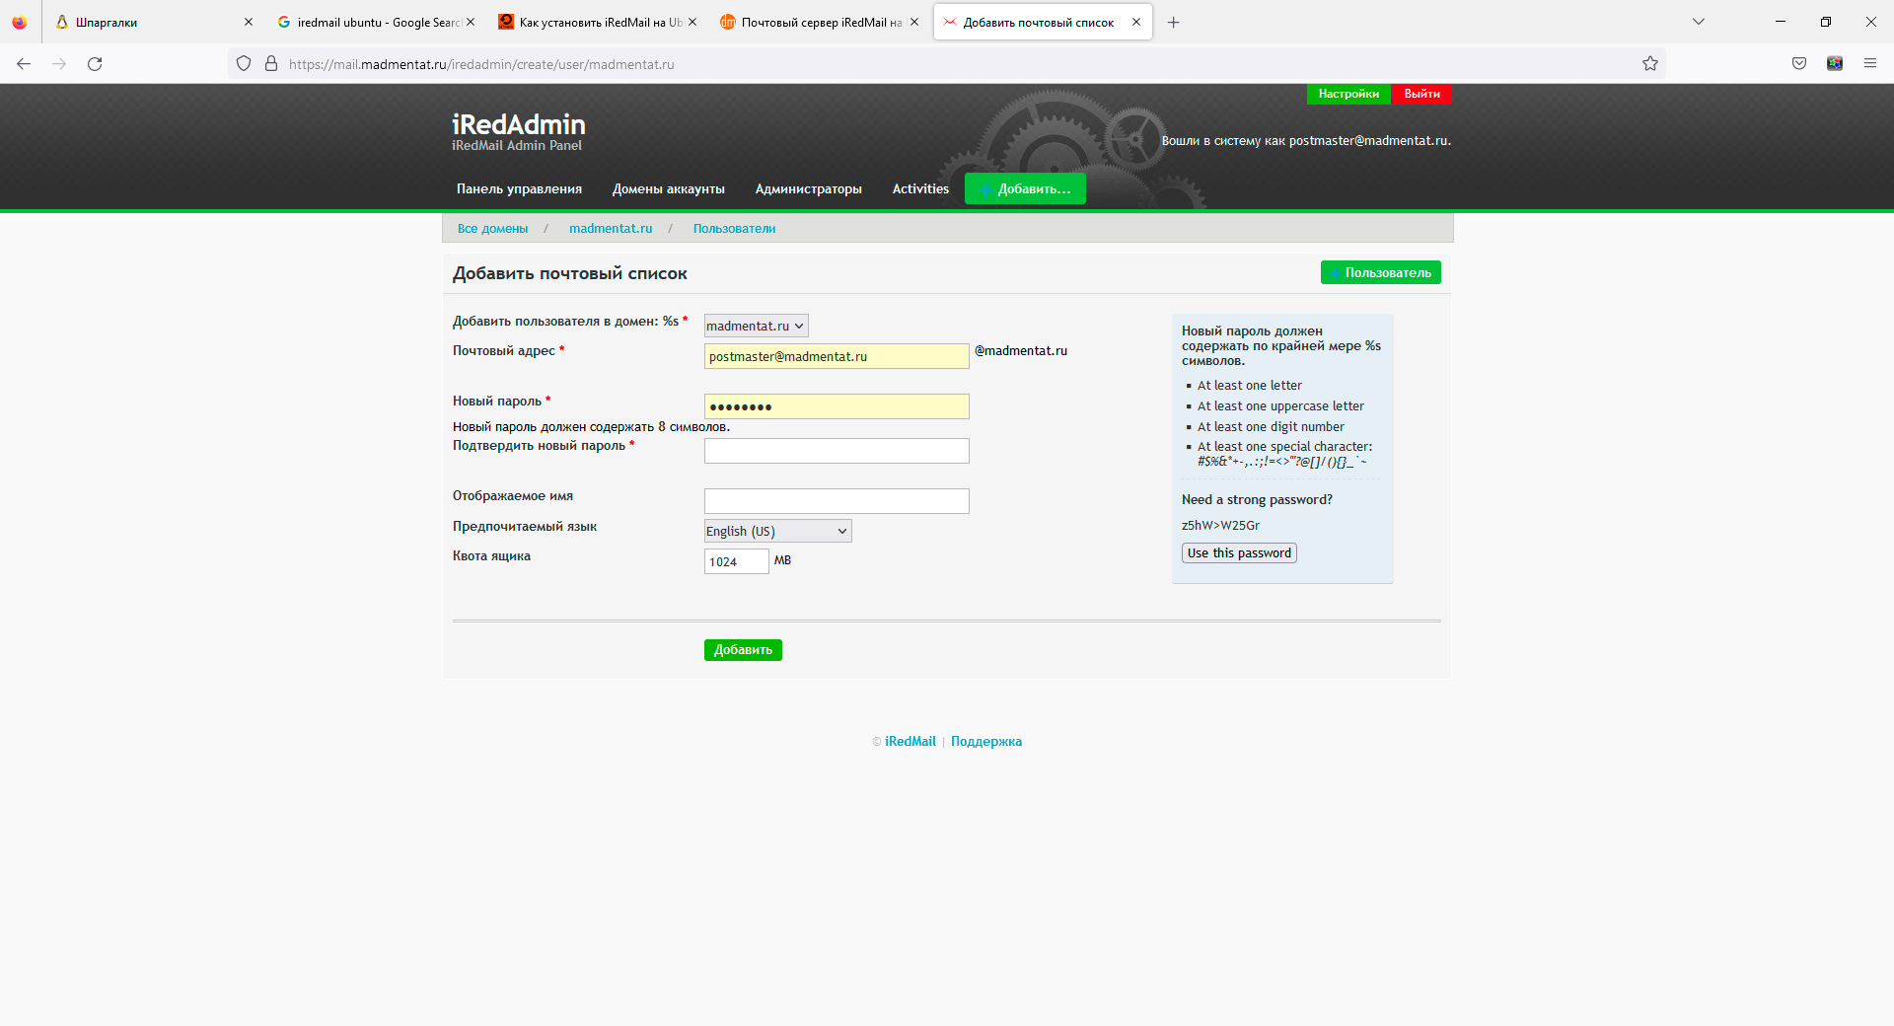Submit form with green Добавить button

[x=743, y=651]
